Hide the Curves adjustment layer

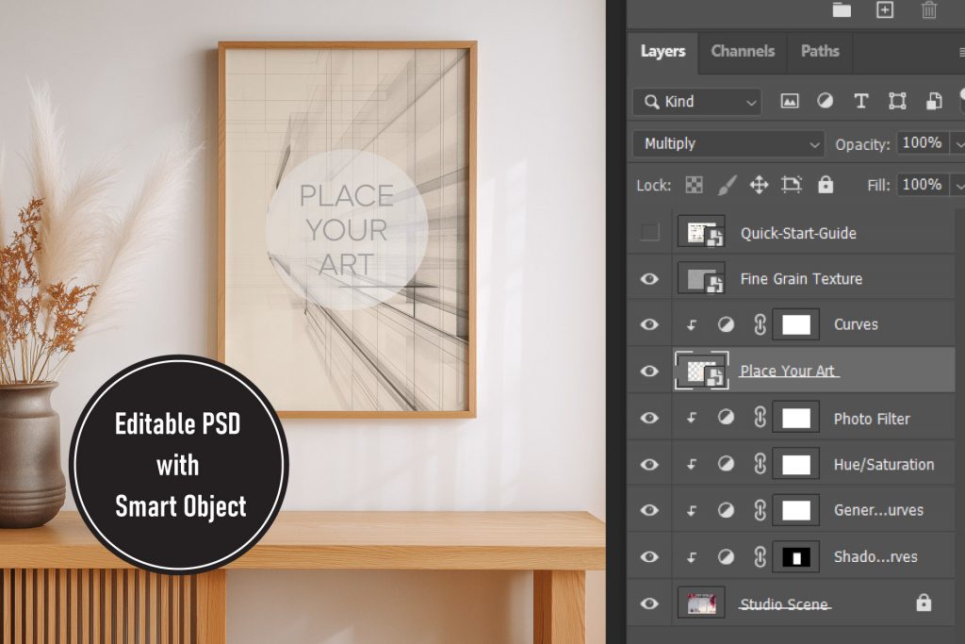click(649, 324)
